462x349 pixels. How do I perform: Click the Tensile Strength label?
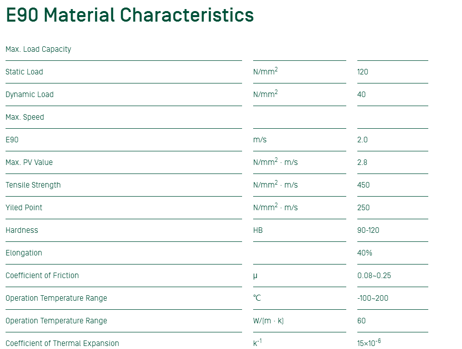tap(33, 185)
